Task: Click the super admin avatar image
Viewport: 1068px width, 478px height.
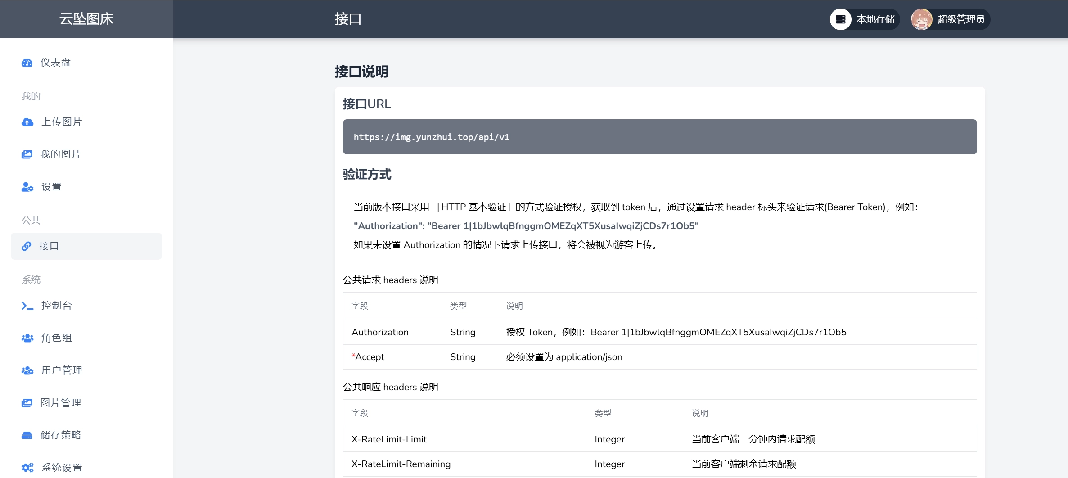Action: [x=921, y=19]
